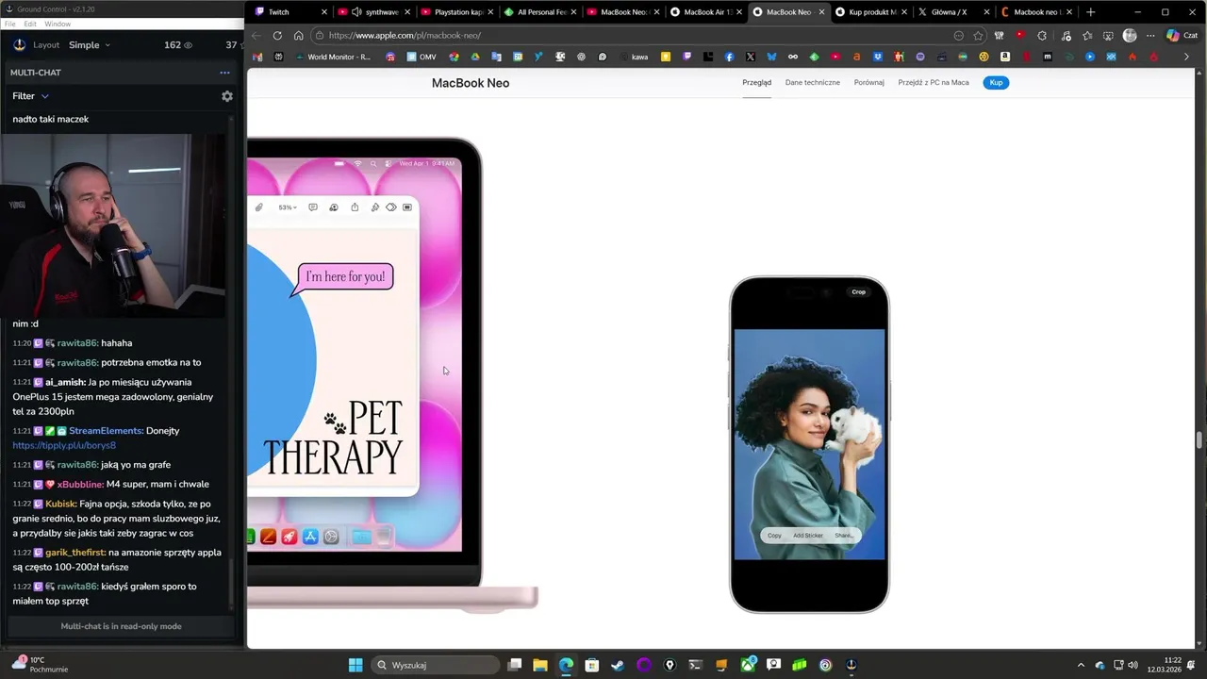This screenshot has width=1207, height=679.
Task: Go back with the browser back arrow
Action: [x=256, y=36]
